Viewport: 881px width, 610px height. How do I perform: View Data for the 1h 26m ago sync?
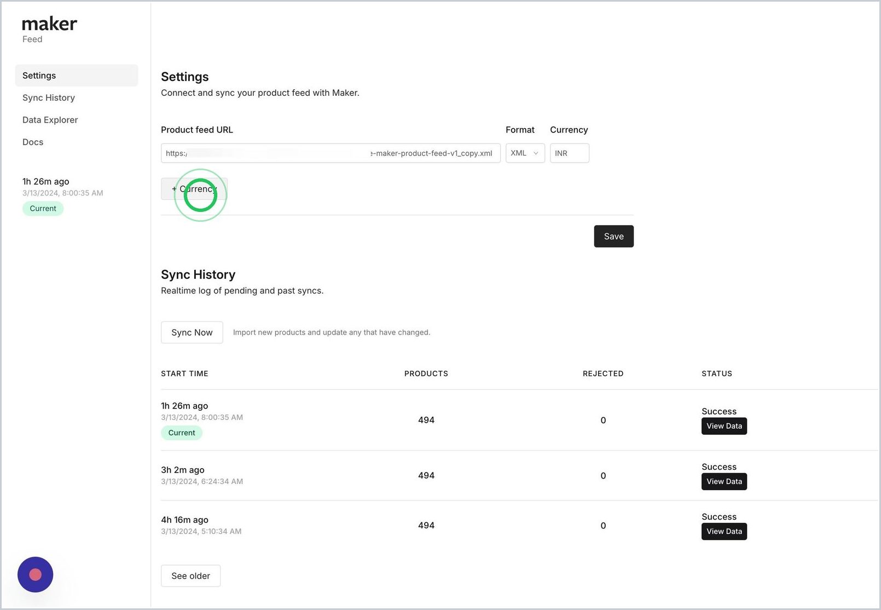(x=724, y=426)
